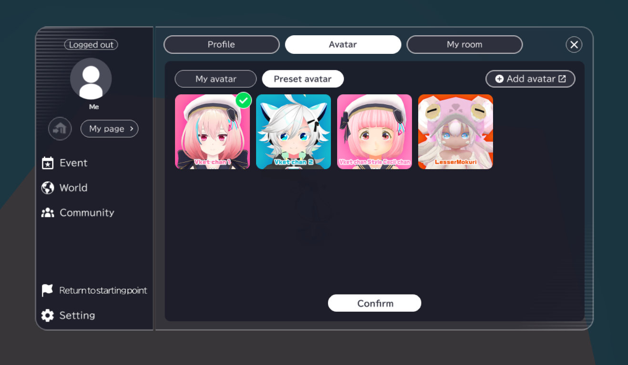628x365 pixels.
Task: Select the Avatar tab
Action: click(x=343, y=44)
